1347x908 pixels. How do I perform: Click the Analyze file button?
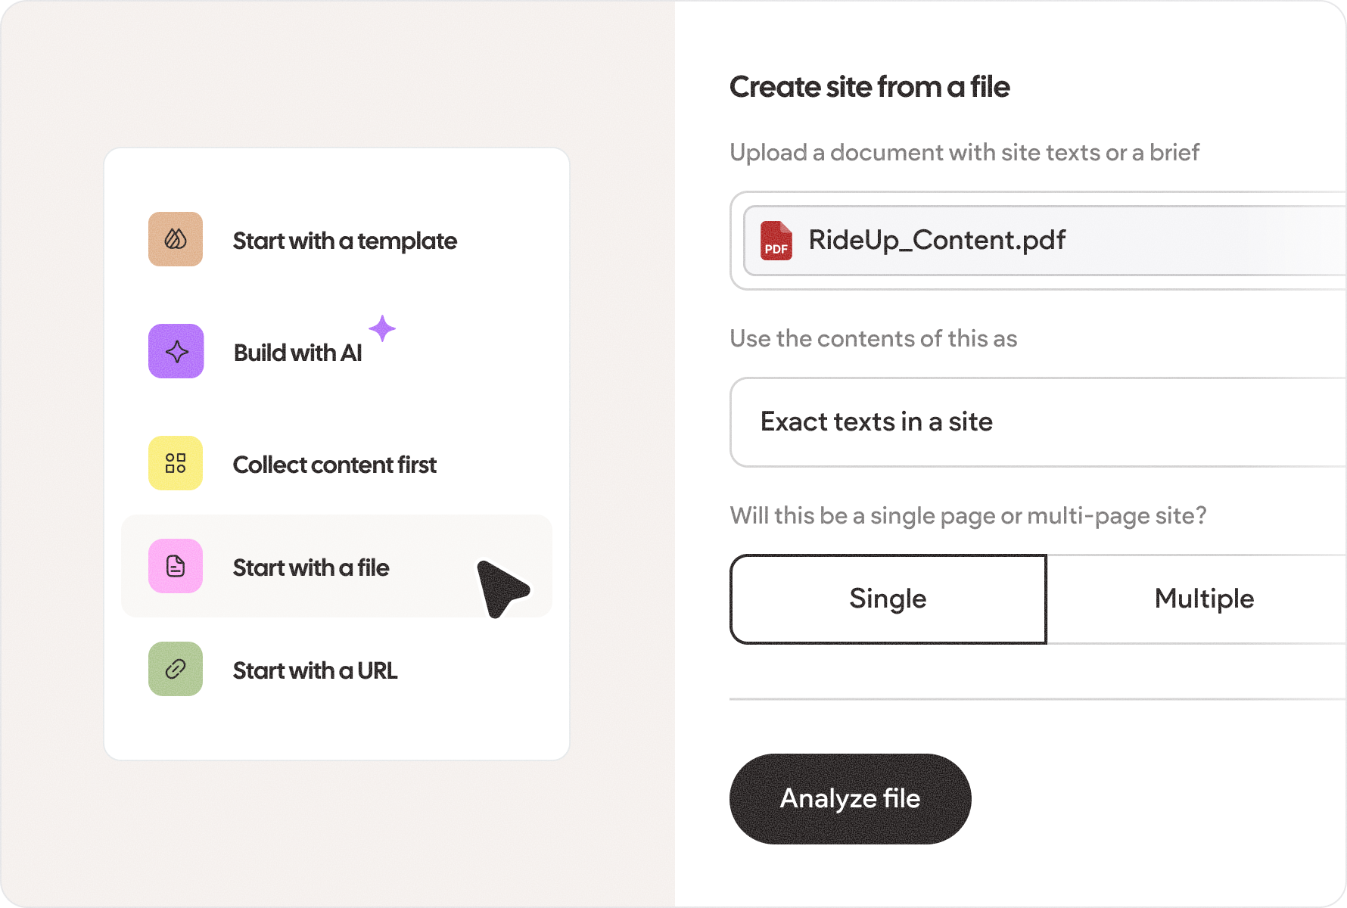851,799
